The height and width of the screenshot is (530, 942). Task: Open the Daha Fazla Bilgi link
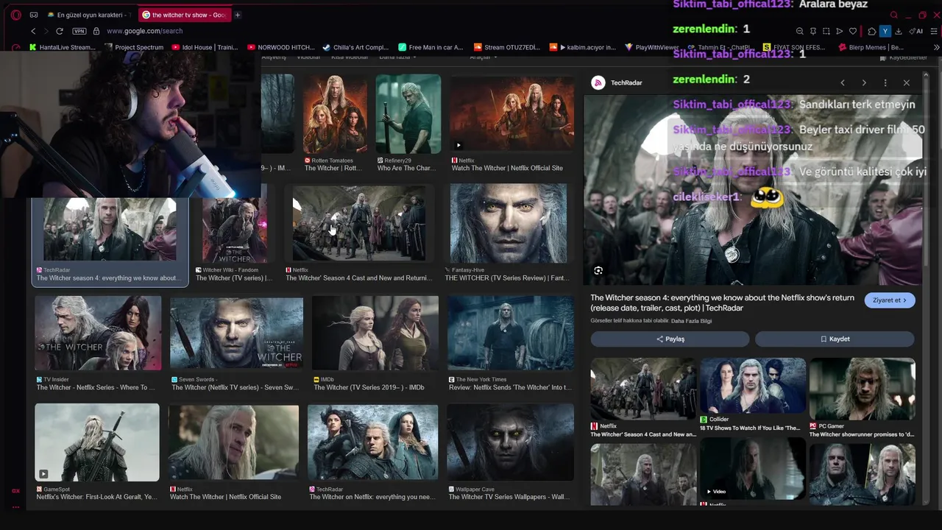tap(691, 321)
